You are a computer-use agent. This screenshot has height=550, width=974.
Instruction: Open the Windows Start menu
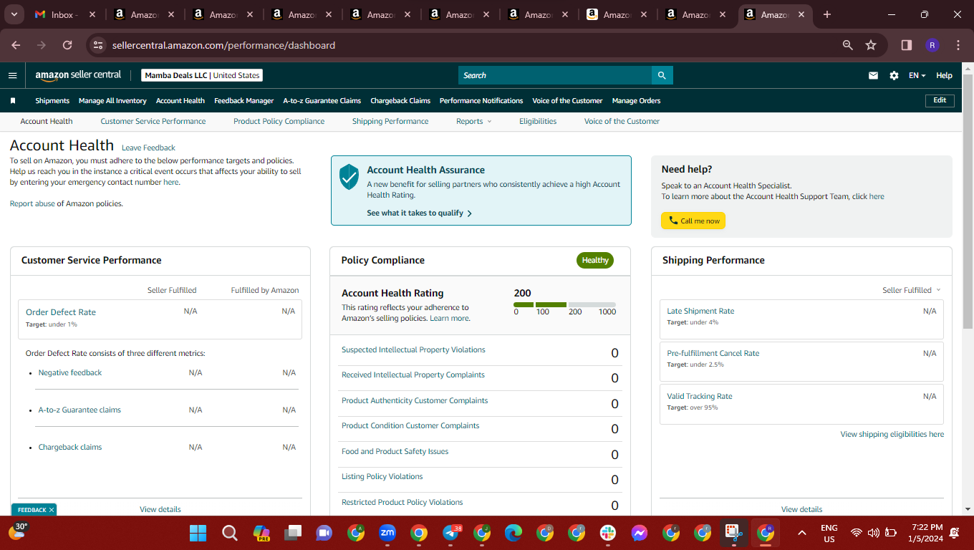coord(198,533)
